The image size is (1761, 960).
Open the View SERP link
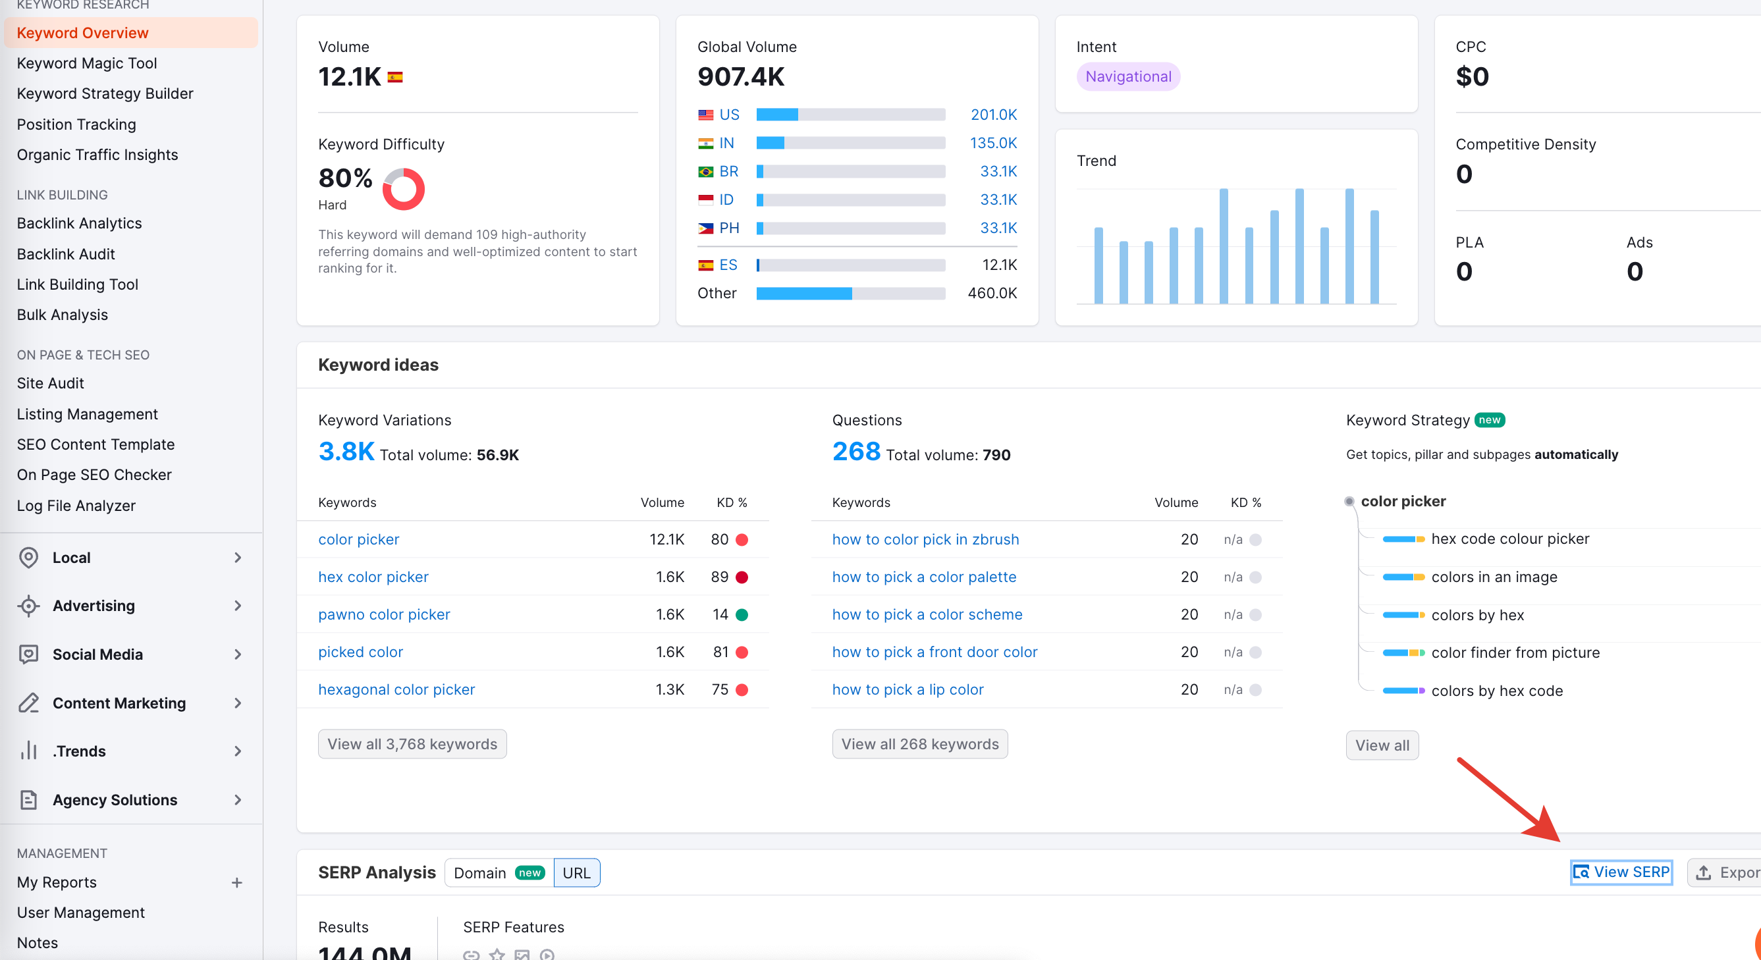click(1621, 872)
